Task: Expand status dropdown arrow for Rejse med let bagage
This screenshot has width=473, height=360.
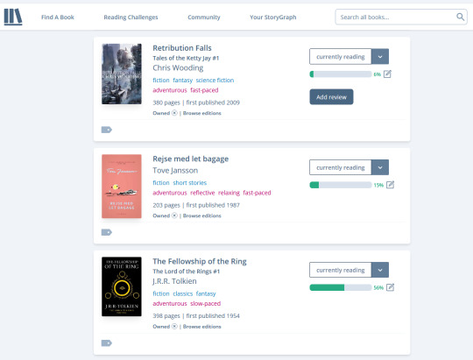Action: (x=380, y=167)
